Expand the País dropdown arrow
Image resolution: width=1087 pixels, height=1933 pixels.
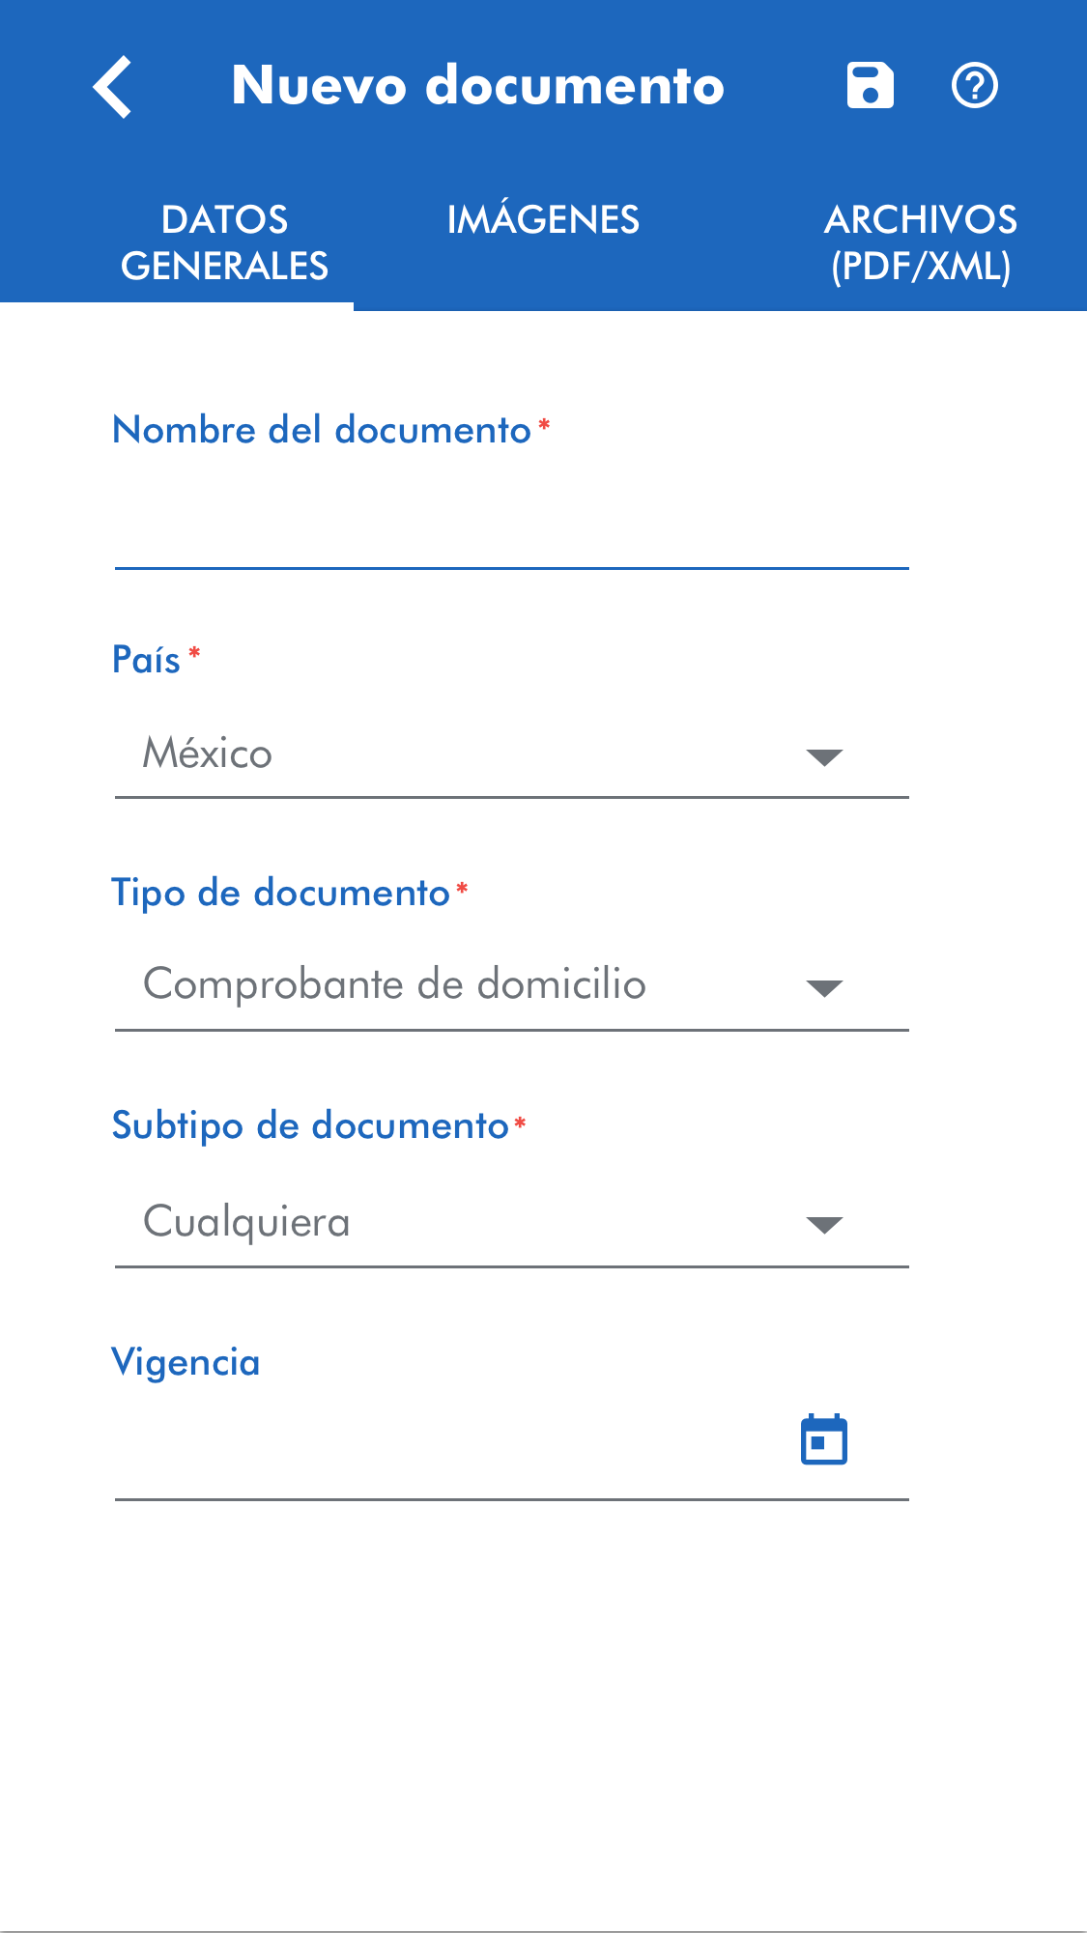pos(824,756)
